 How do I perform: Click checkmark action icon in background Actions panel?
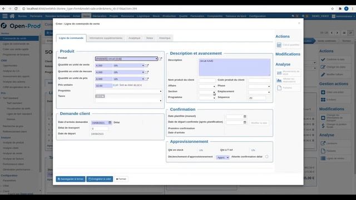(x=323, y=59)
